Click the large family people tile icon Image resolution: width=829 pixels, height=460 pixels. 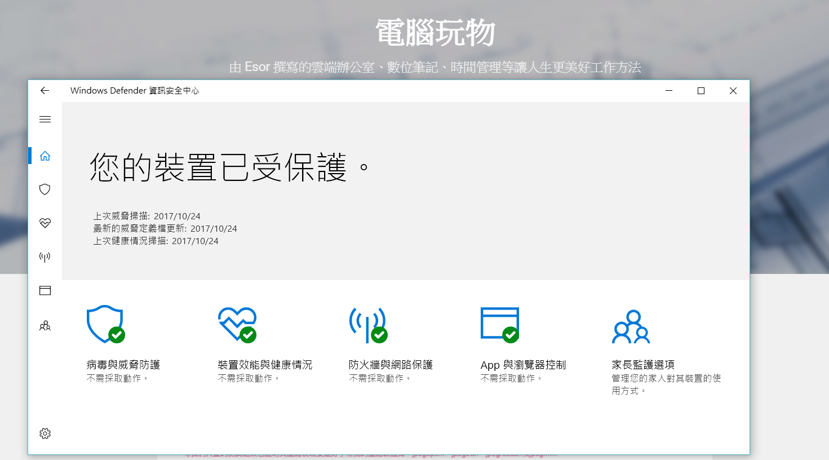(631, 326)
